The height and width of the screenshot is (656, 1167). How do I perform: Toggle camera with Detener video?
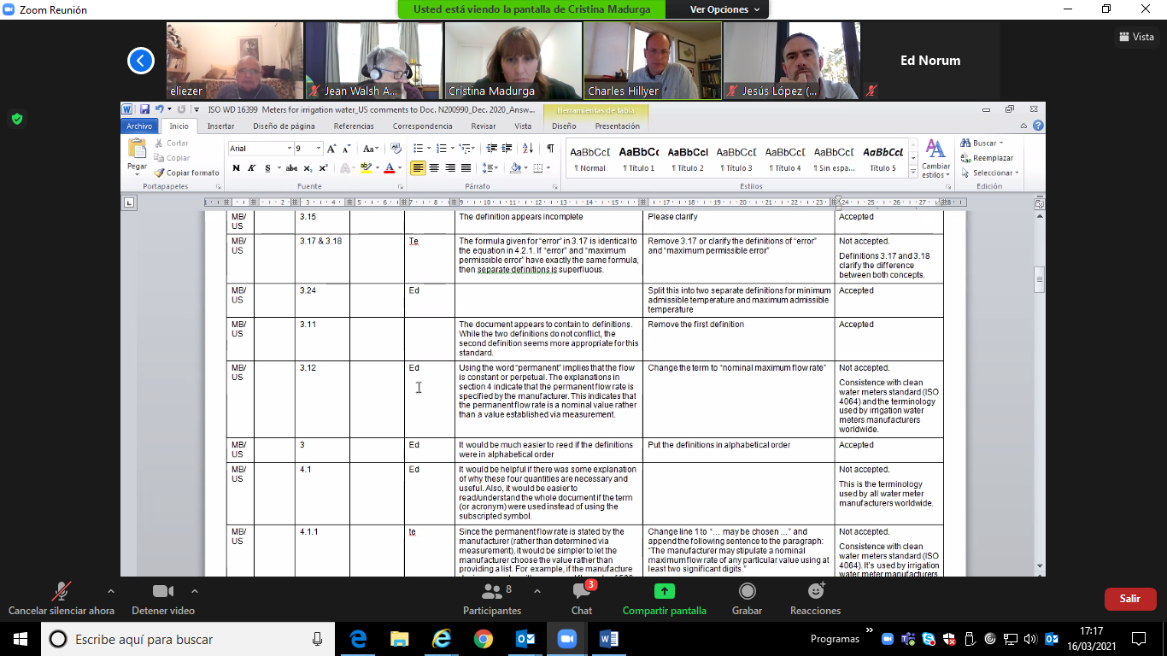tap(162, 592)
